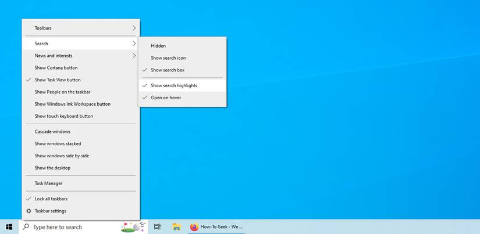Image resolution: width=480 pixels, height=234 pixels.
Task: Open File Explorer from the taskbar
Action: (176, 227)
